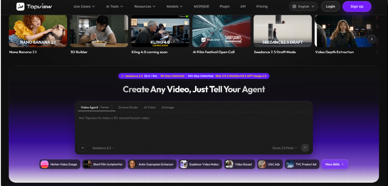Click the Topview logo icon
The image size is (388, 186).
pos(20,7)
